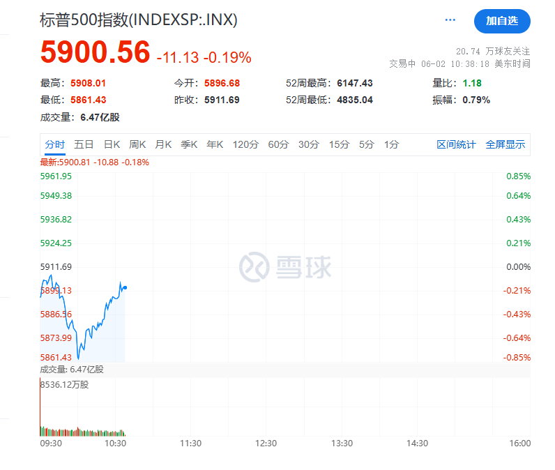555x470 pixels.
Task: Click the 成交量 6.47亿股 stat under 最低
Action: coord(79,117)
